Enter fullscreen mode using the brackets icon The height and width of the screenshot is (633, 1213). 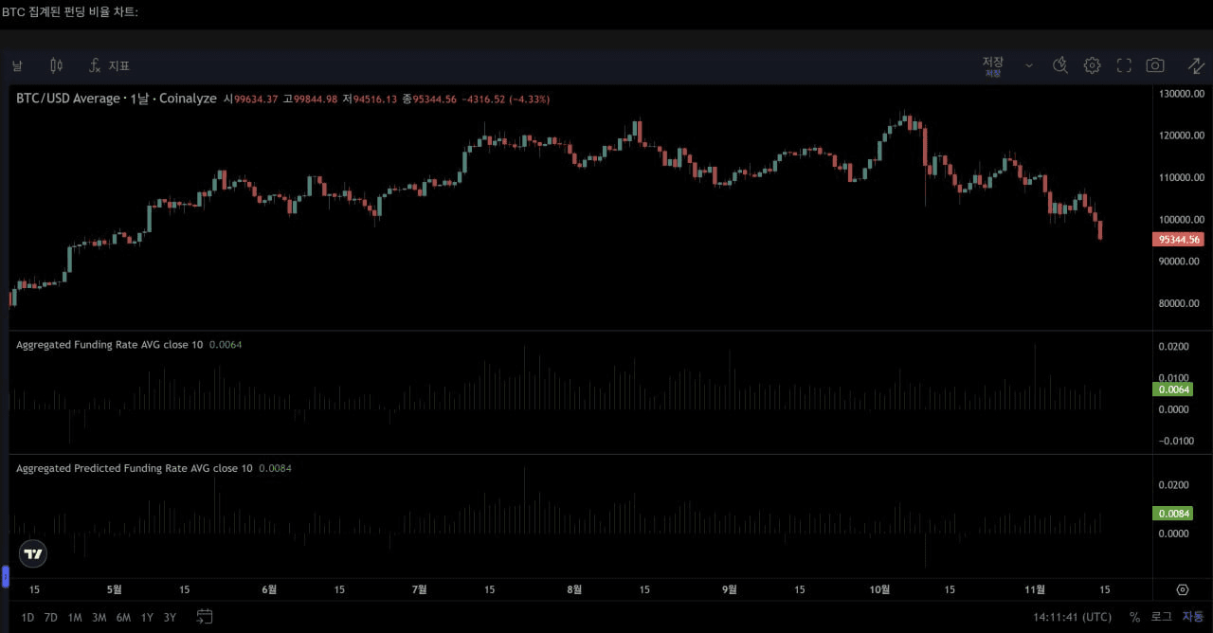1124,65
